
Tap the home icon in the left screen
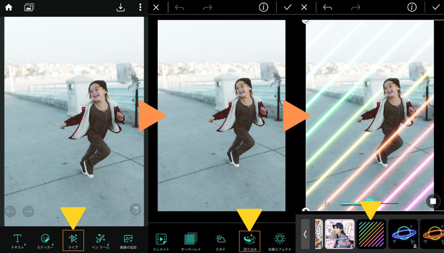pos(9,7)
